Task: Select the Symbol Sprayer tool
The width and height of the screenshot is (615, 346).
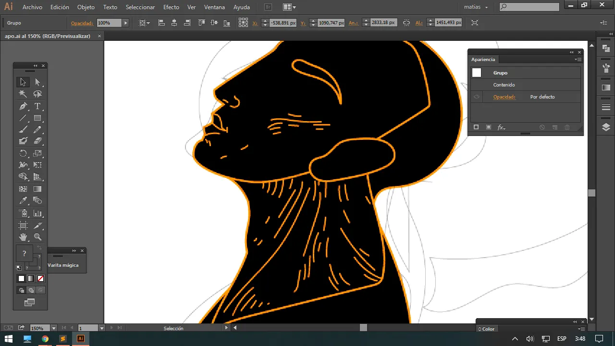Action: (x=23, y=213)
